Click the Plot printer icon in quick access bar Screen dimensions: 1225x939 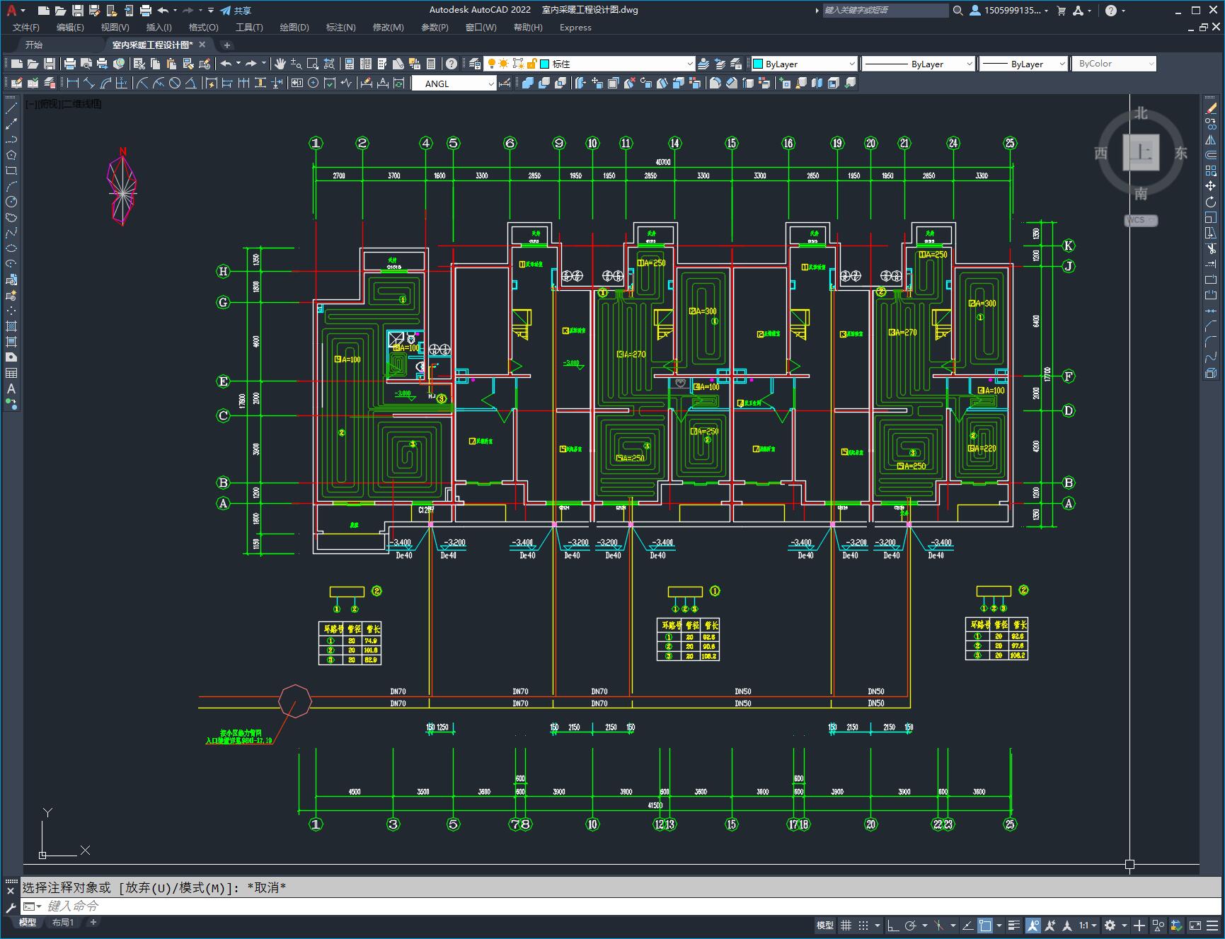coord(146,11)
